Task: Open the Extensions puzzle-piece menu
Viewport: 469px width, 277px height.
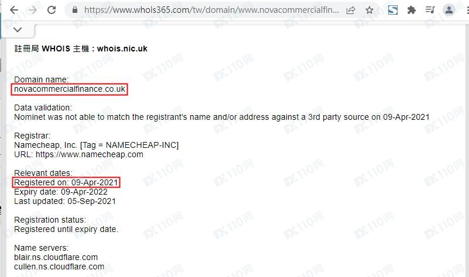Action: click(412, 10)
